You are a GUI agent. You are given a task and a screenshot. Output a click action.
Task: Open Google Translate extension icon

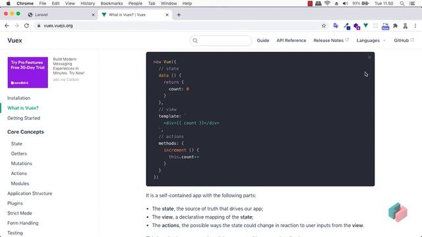coord(336,26)
